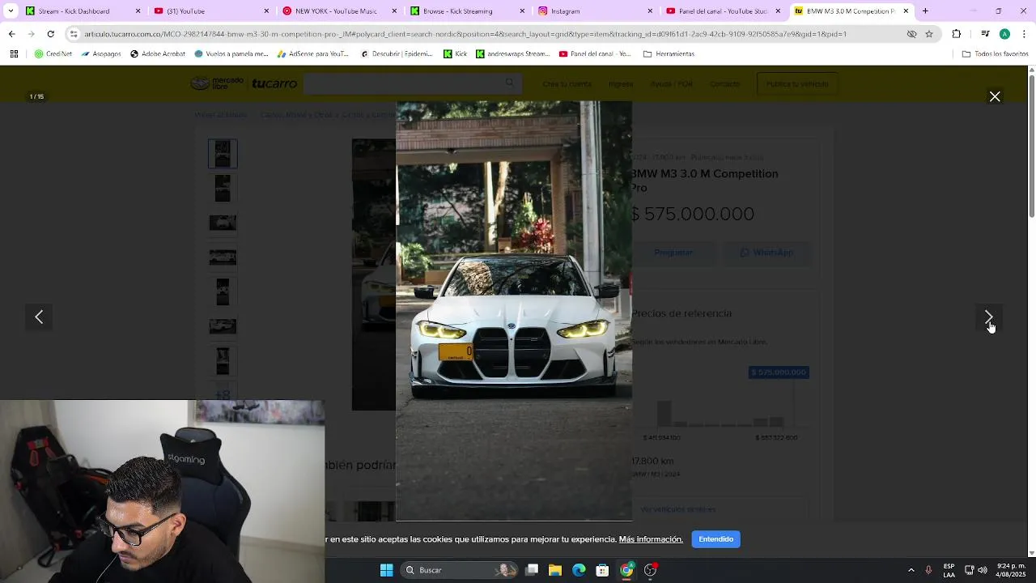Go to the previous photo arrow
Viewport: 1036px width, 583px height.
coord(39,317)
